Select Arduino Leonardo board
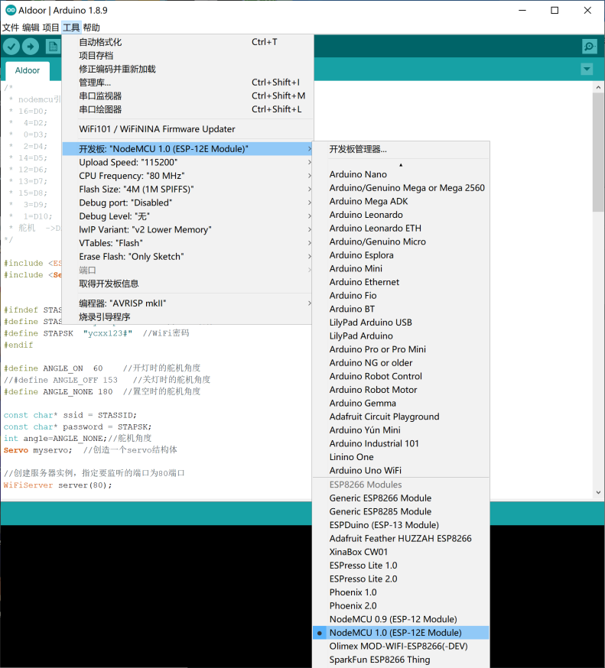The image size is (605, 668). [x=402, y=215]
